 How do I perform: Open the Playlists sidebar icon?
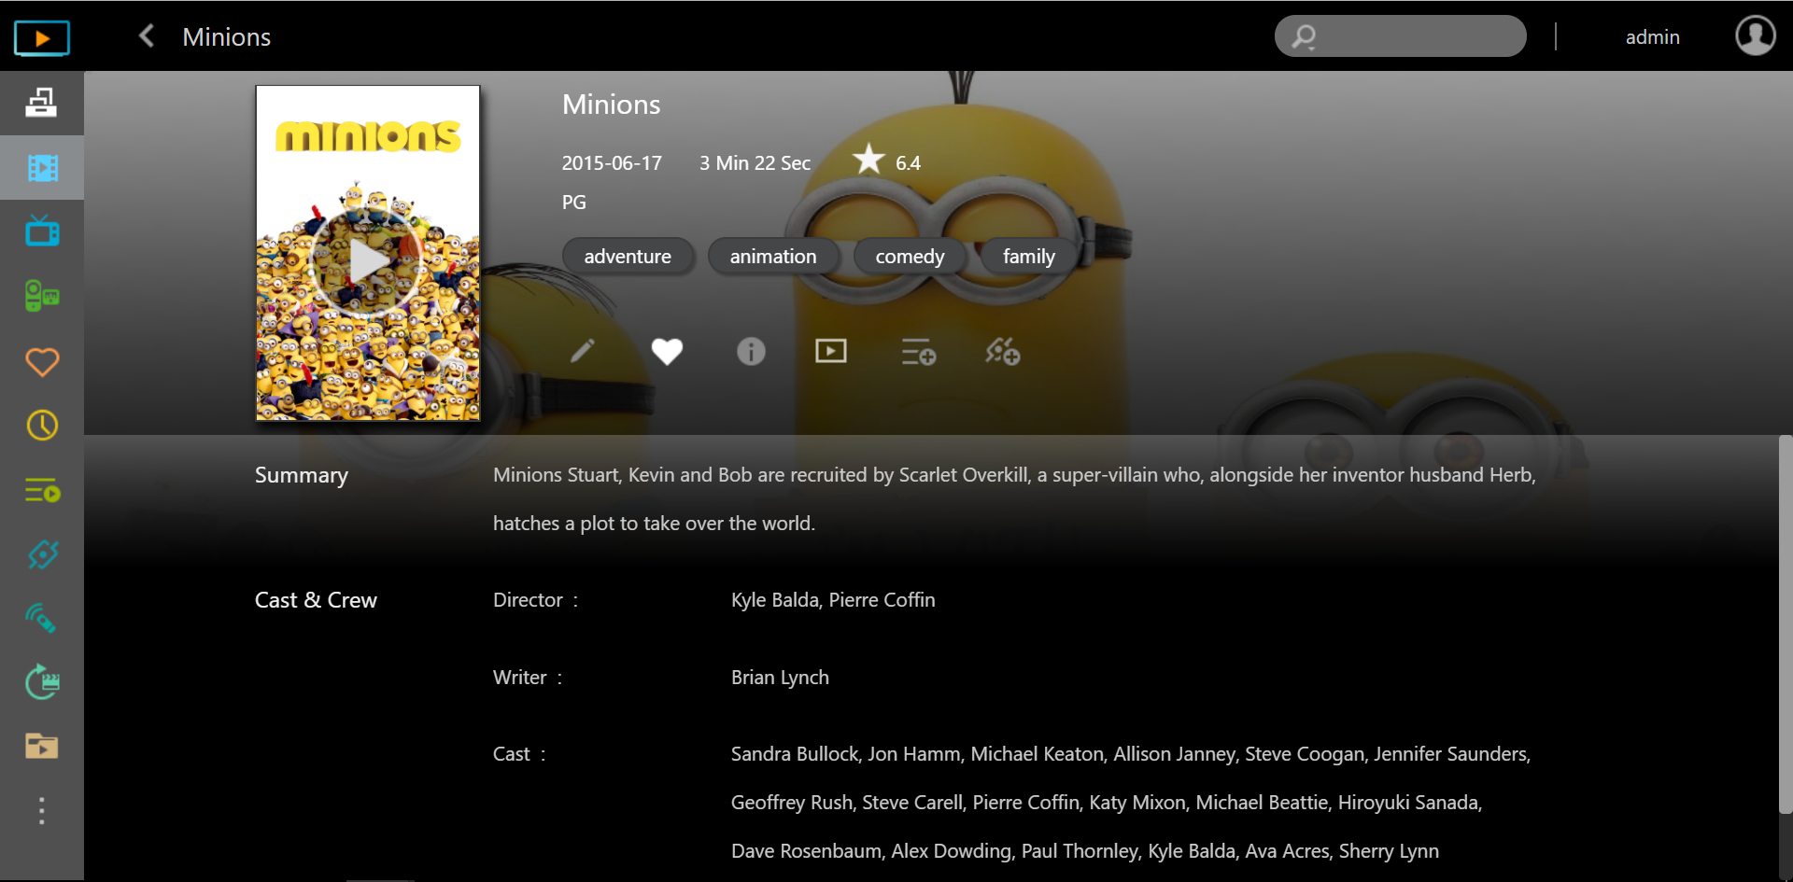pyautogui.click(x=42, y=490)
